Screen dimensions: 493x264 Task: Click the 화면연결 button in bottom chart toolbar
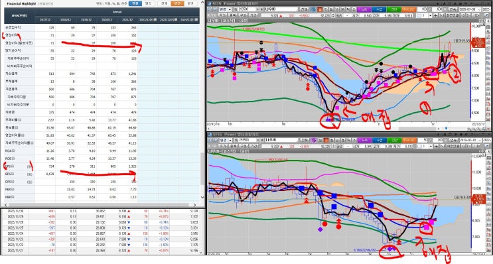point(453,146)
